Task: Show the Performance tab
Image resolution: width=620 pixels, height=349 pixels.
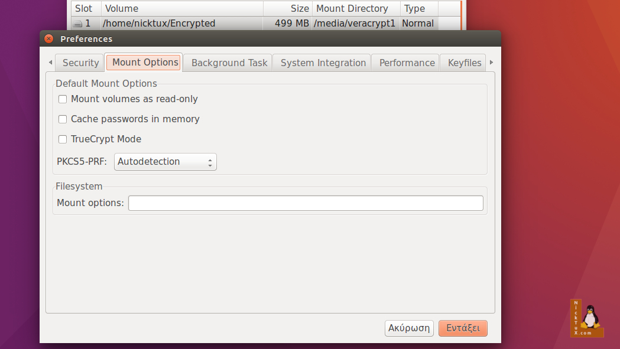Action: tap(407, 63)
